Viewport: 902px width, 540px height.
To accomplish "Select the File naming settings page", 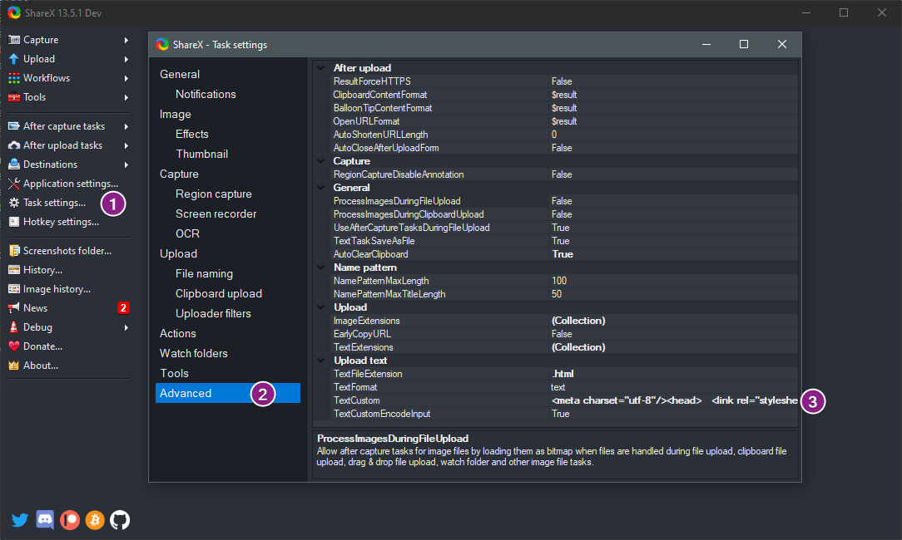I will (204, 274).
